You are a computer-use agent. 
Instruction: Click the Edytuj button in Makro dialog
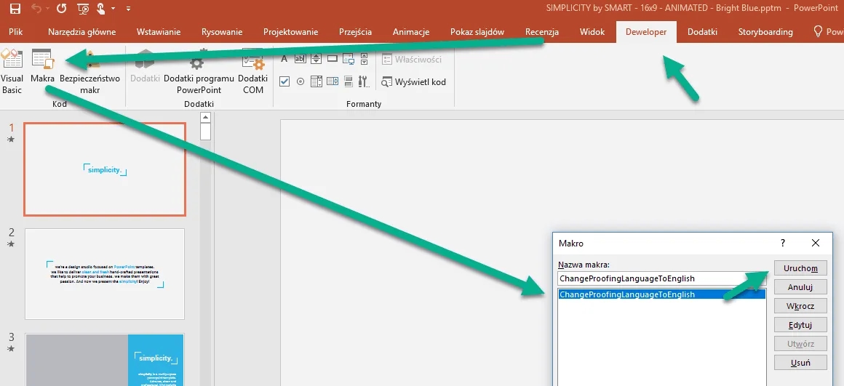pos(800,325)
